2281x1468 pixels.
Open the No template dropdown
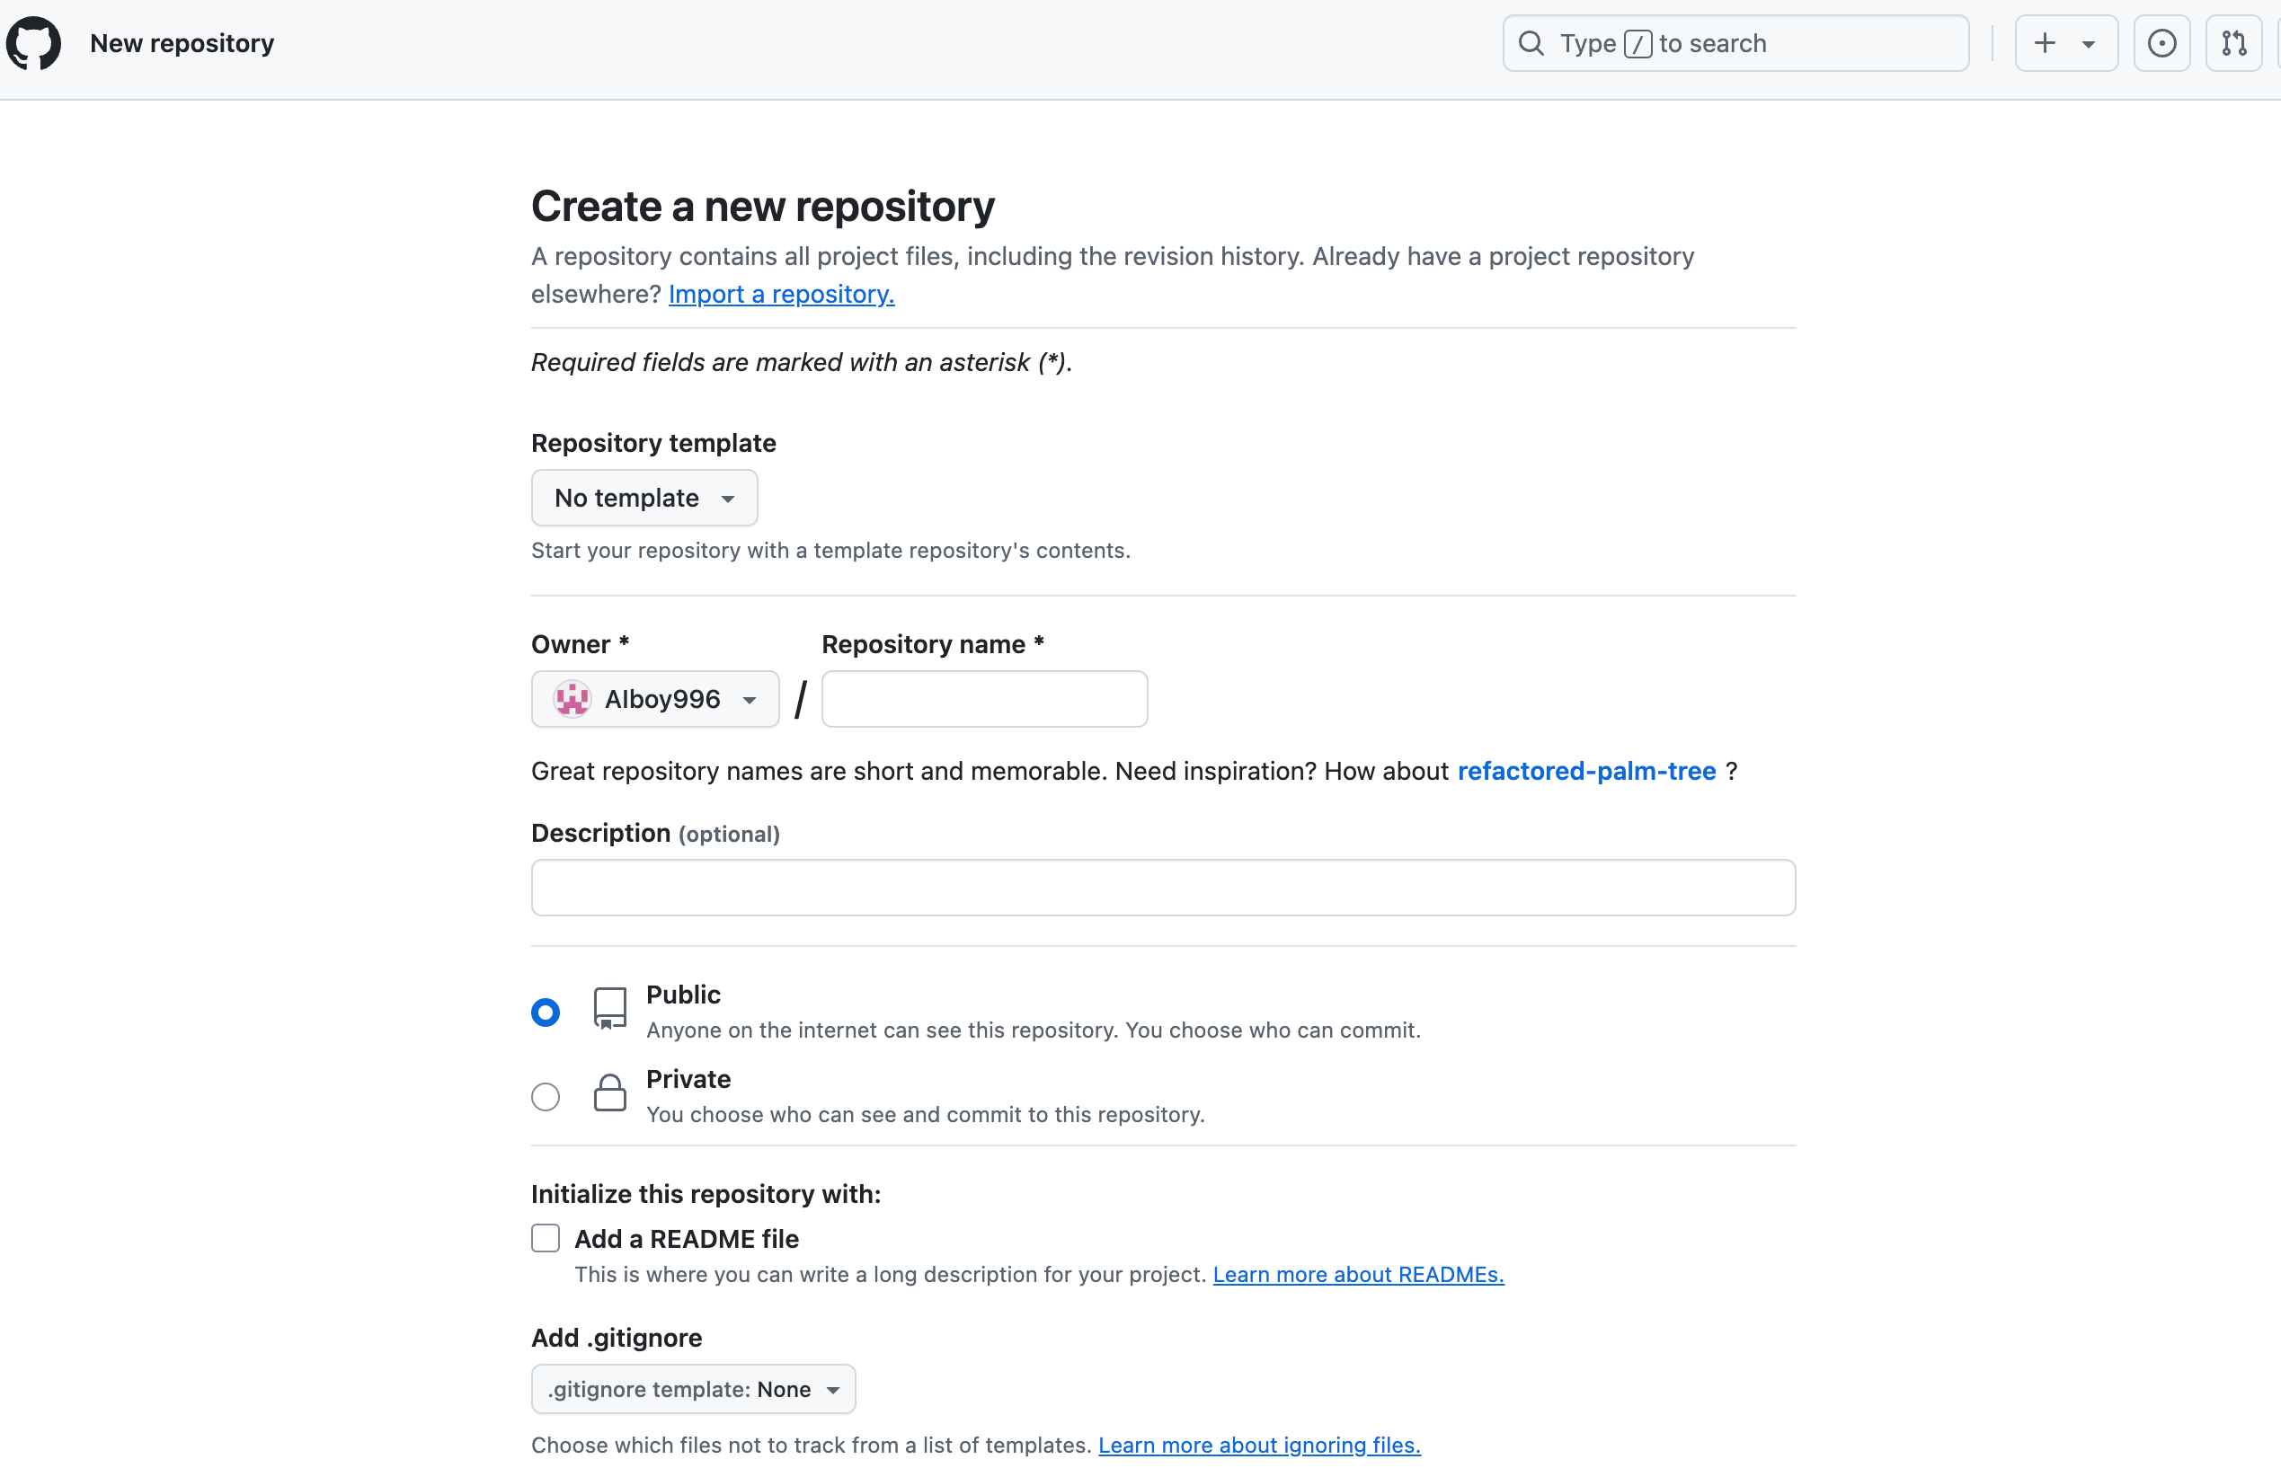pos(644,498)
